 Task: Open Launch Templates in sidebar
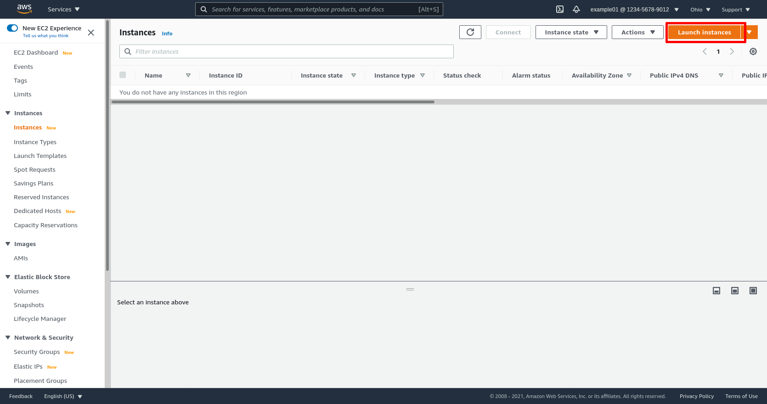[40, 156]
